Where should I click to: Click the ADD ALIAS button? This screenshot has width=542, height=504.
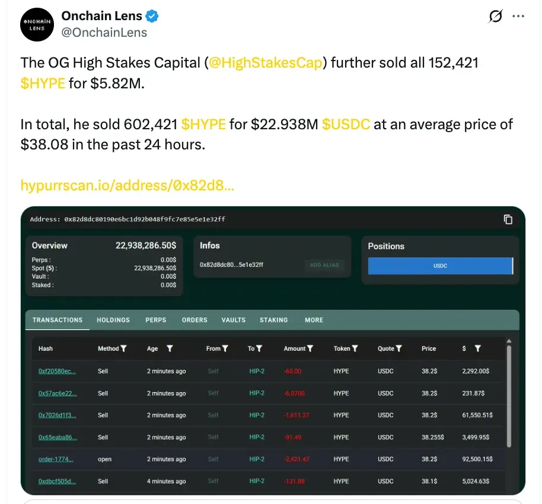tap(324, 266)
